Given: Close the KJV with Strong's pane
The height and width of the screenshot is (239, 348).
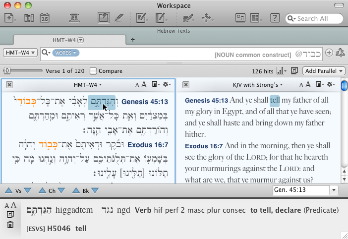Looking at the screenshot, I should (x=183, y=85).
